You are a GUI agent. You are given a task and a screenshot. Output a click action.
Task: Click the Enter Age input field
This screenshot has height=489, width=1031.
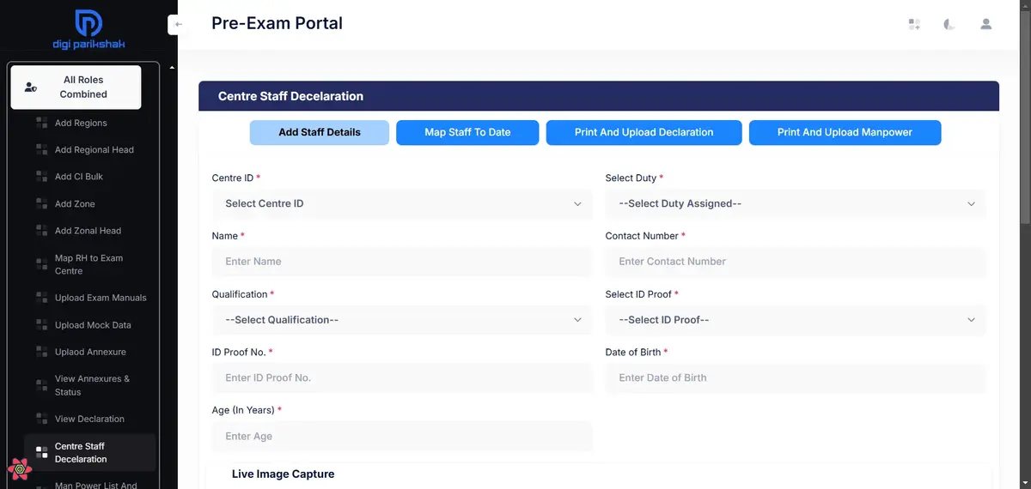(402, 436)
